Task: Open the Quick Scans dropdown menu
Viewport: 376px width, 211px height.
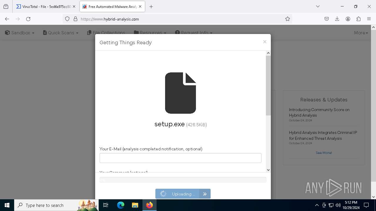Action: (x=61, y=33)
